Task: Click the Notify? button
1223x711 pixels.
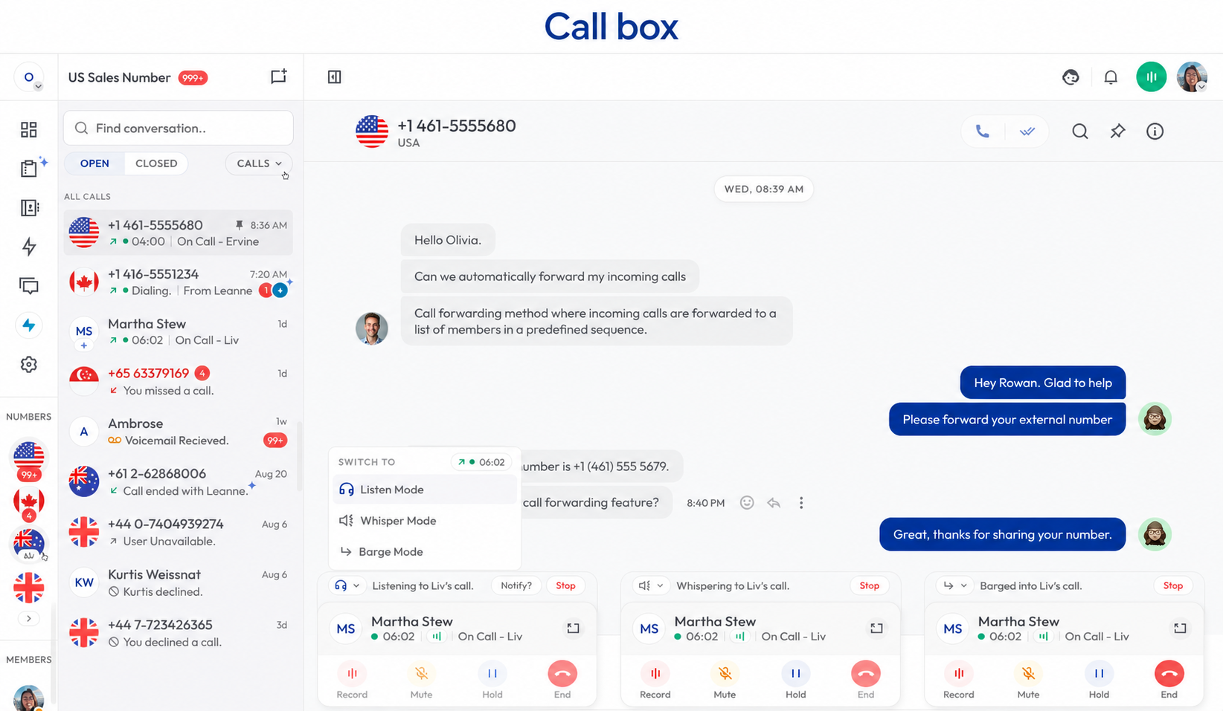Action: pyautogui.click(x=516, y=586)
